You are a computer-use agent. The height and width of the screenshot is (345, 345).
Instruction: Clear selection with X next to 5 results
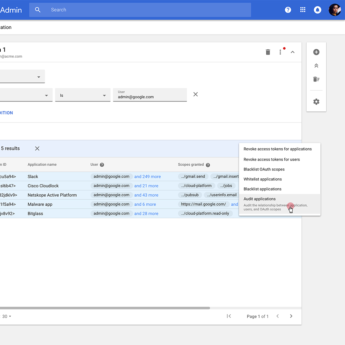[x=37, y=148]
